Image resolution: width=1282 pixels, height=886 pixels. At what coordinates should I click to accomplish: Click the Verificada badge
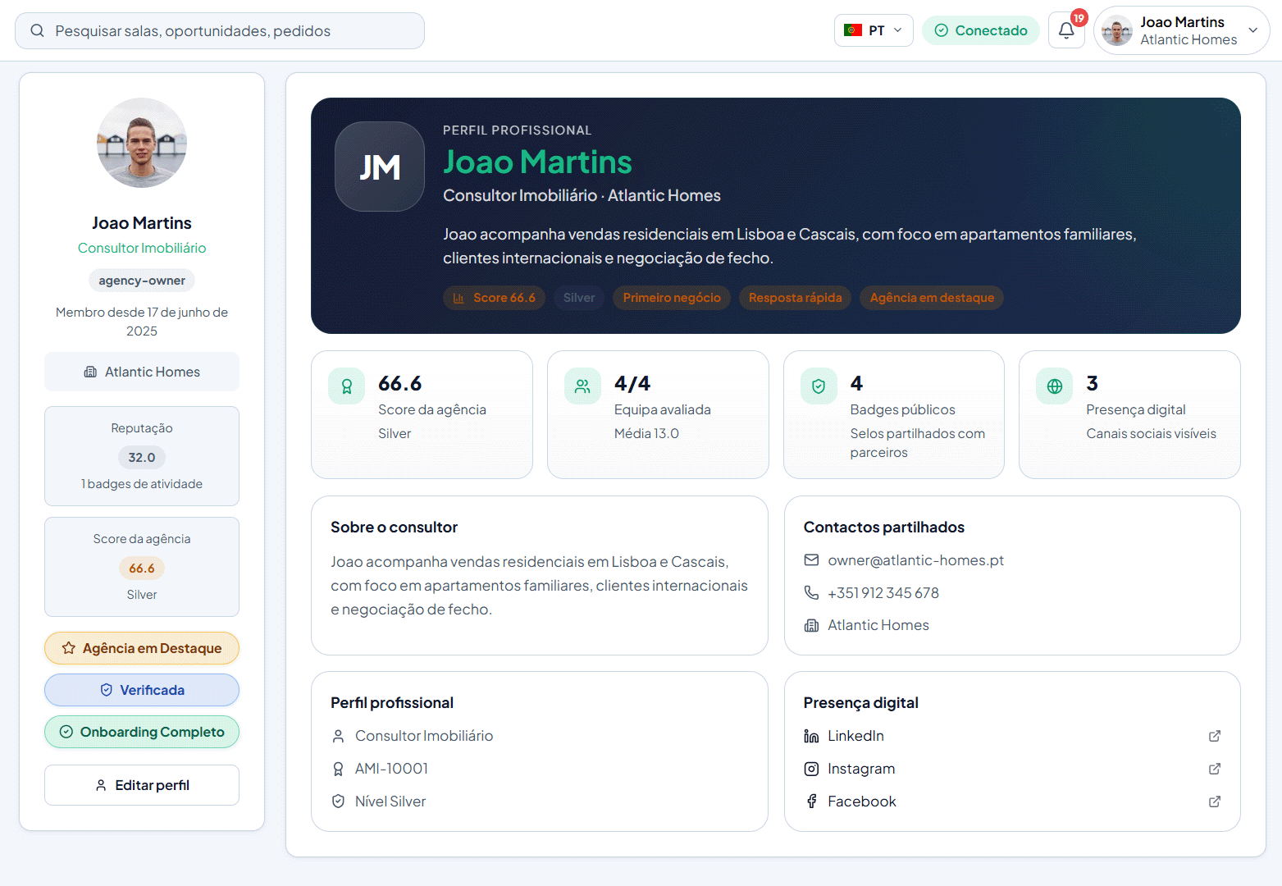[x=142, y=690]
